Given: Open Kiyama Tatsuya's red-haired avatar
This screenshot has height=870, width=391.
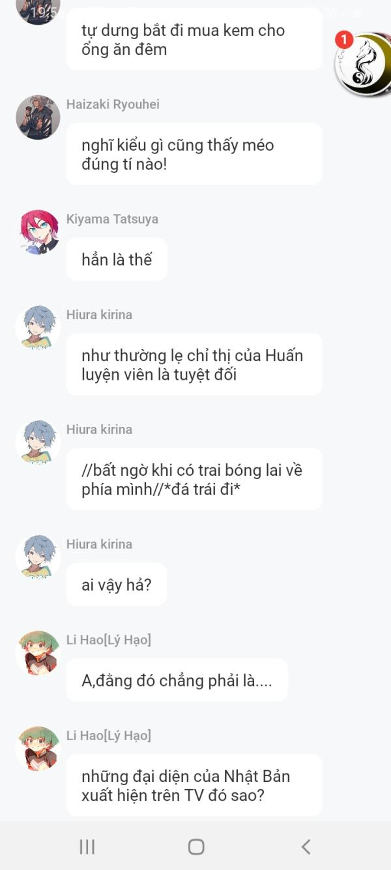Looking at the screenshot, I should coord(38,232).
